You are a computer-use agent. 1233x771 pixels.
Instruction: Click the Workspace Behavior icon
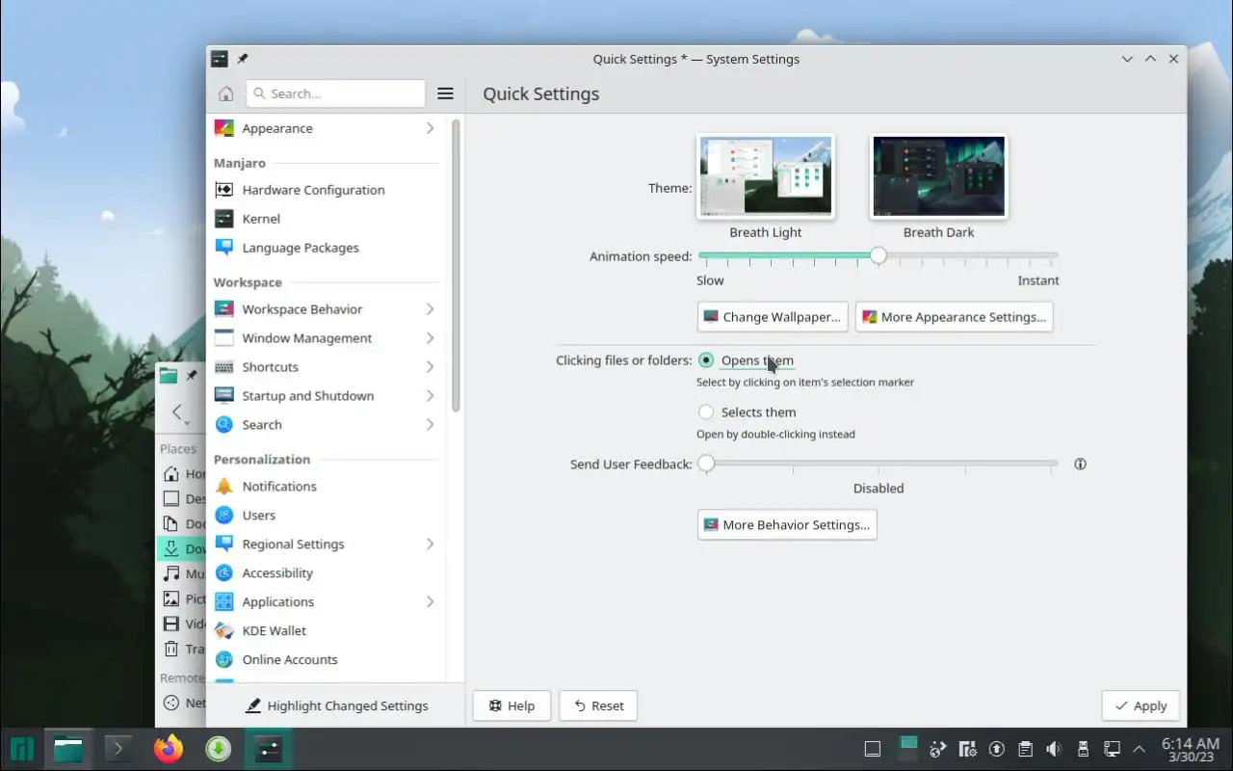click(x=223, y=309)
